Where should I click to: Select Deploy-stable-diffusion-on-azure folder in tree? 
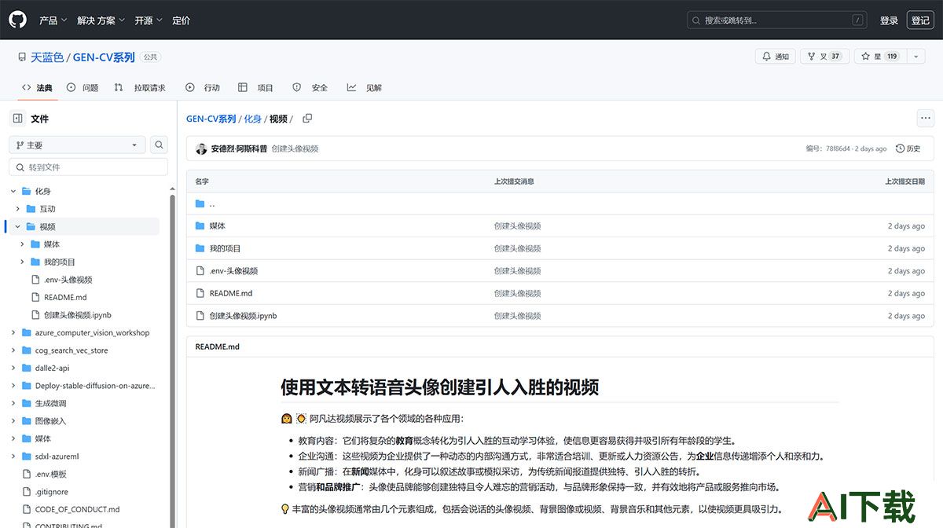[x=95, y=386]
